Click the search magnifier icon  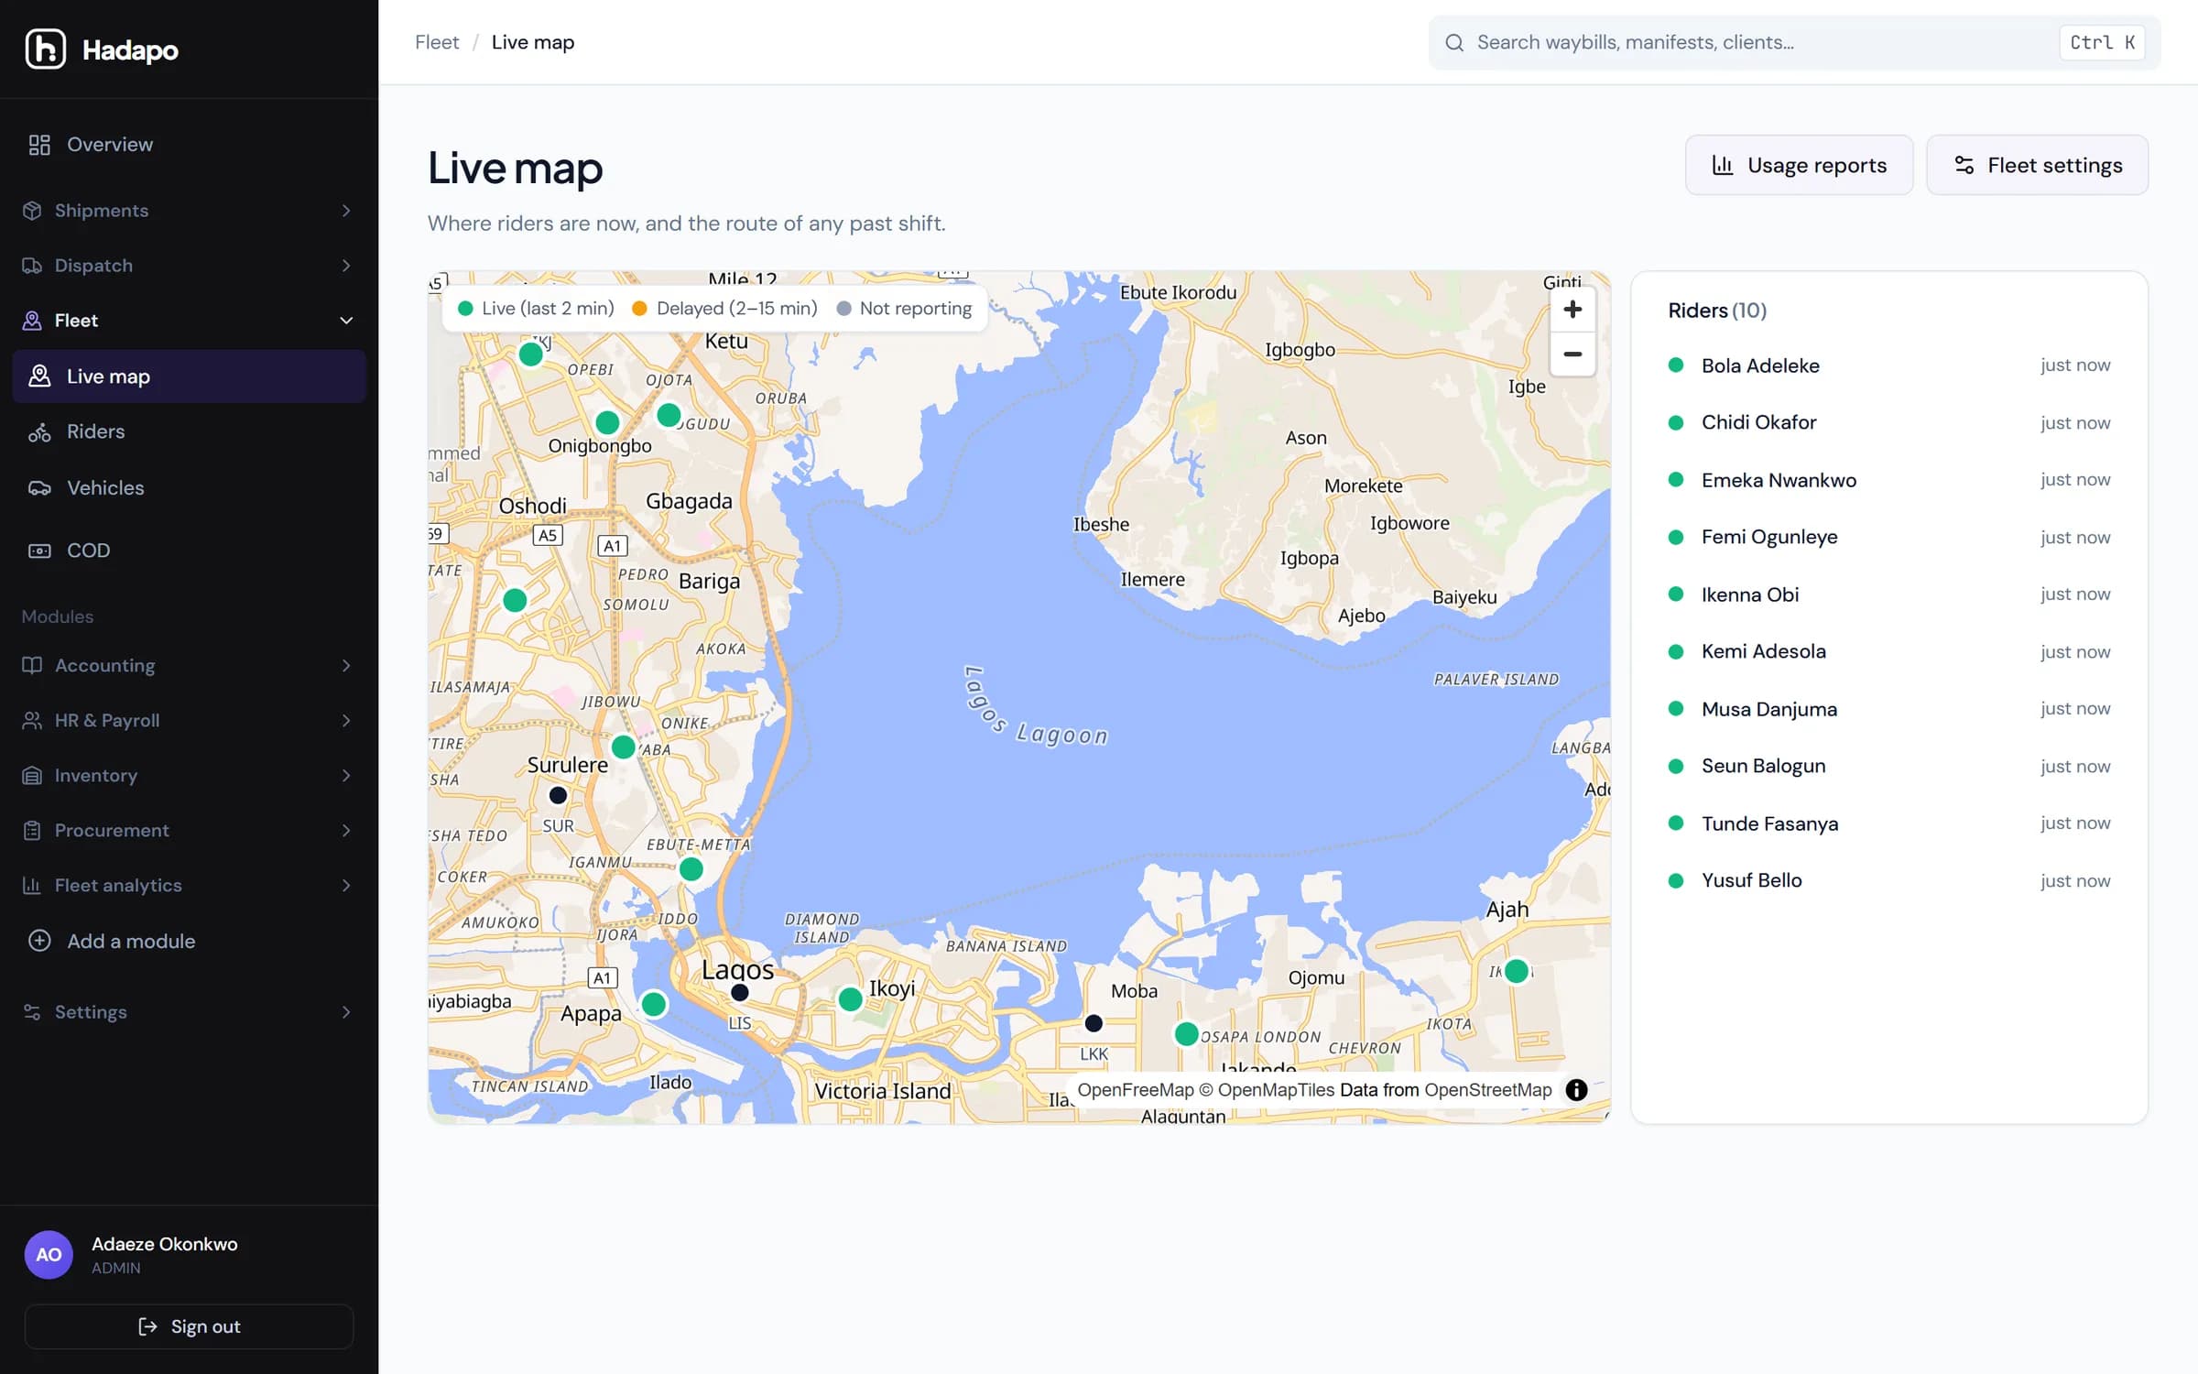click(1454, 42)
